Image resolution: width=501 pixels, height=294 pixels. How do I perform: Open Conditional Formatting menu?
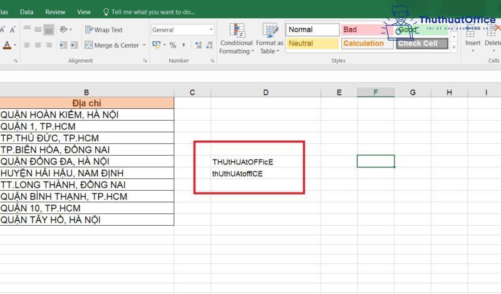(x=237, y=38)
